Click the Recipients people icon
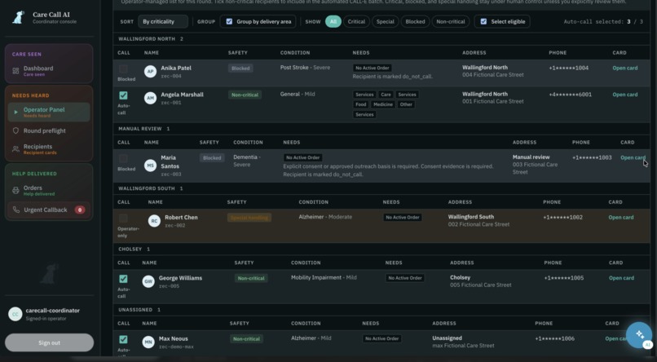This screenshot has height=362, width=657. [15, 148]
